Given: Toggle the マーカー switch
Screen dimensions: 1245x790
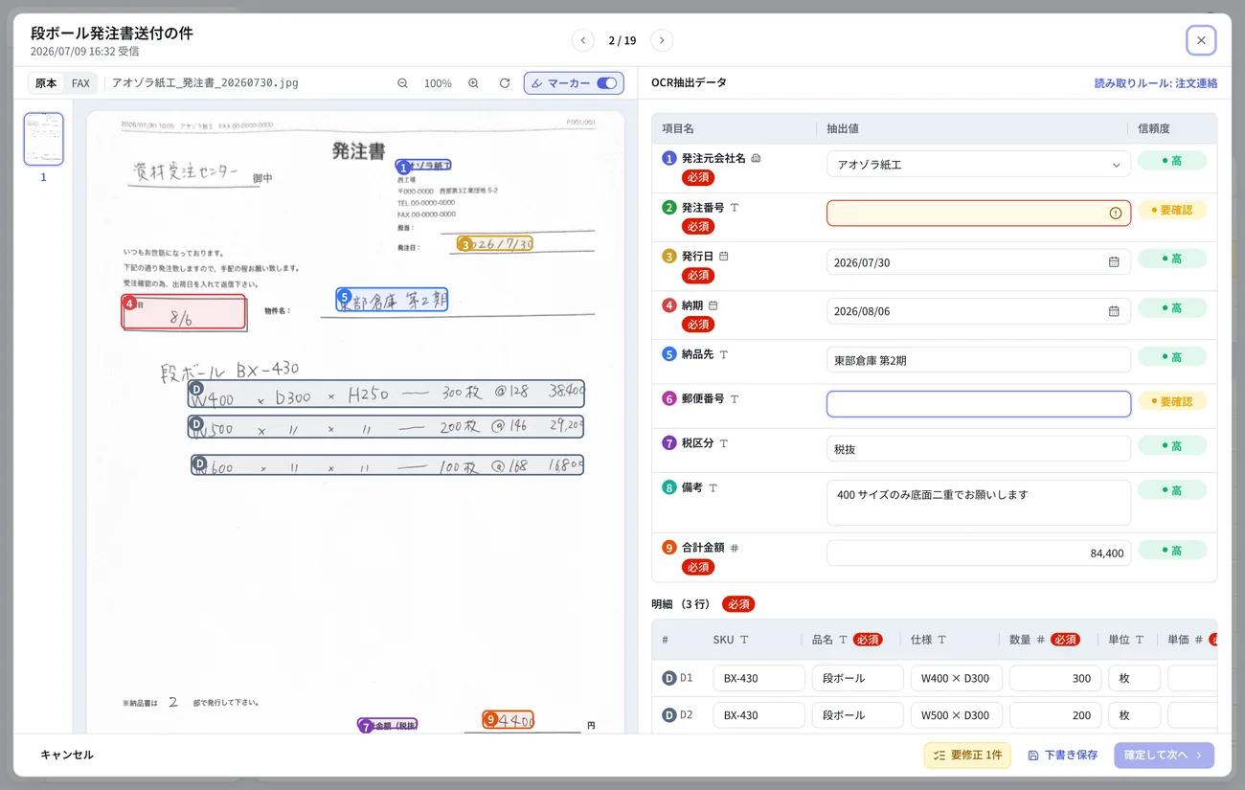Looking at the screenshot, I should 607,83.
